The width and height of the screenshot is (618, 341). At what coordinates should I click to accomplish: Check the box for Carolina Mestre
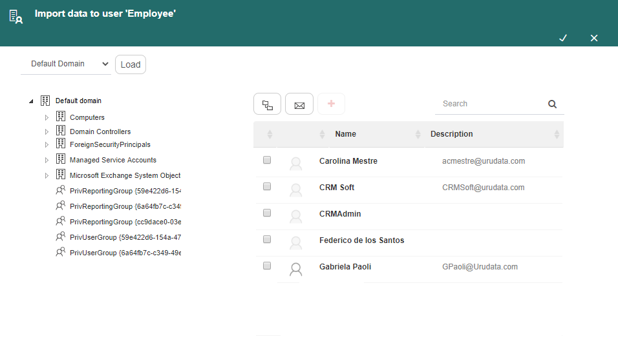tap(267, 160)
